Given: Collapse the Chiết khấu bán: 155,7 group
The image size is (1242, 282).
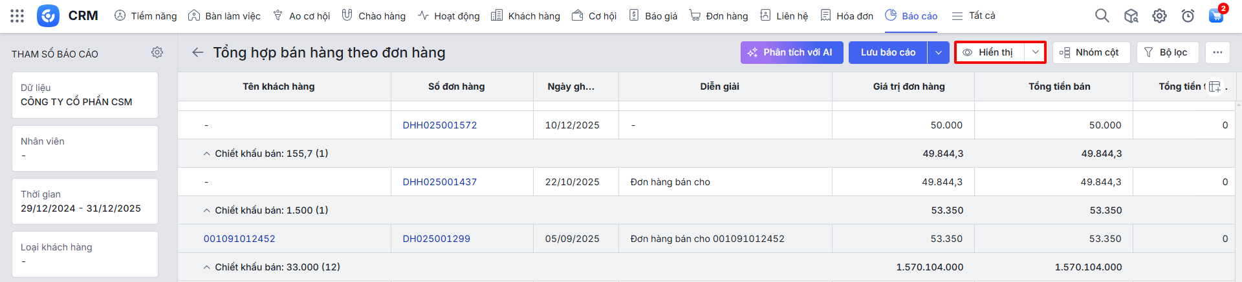Looking at the screenshot, I should 207,154.
